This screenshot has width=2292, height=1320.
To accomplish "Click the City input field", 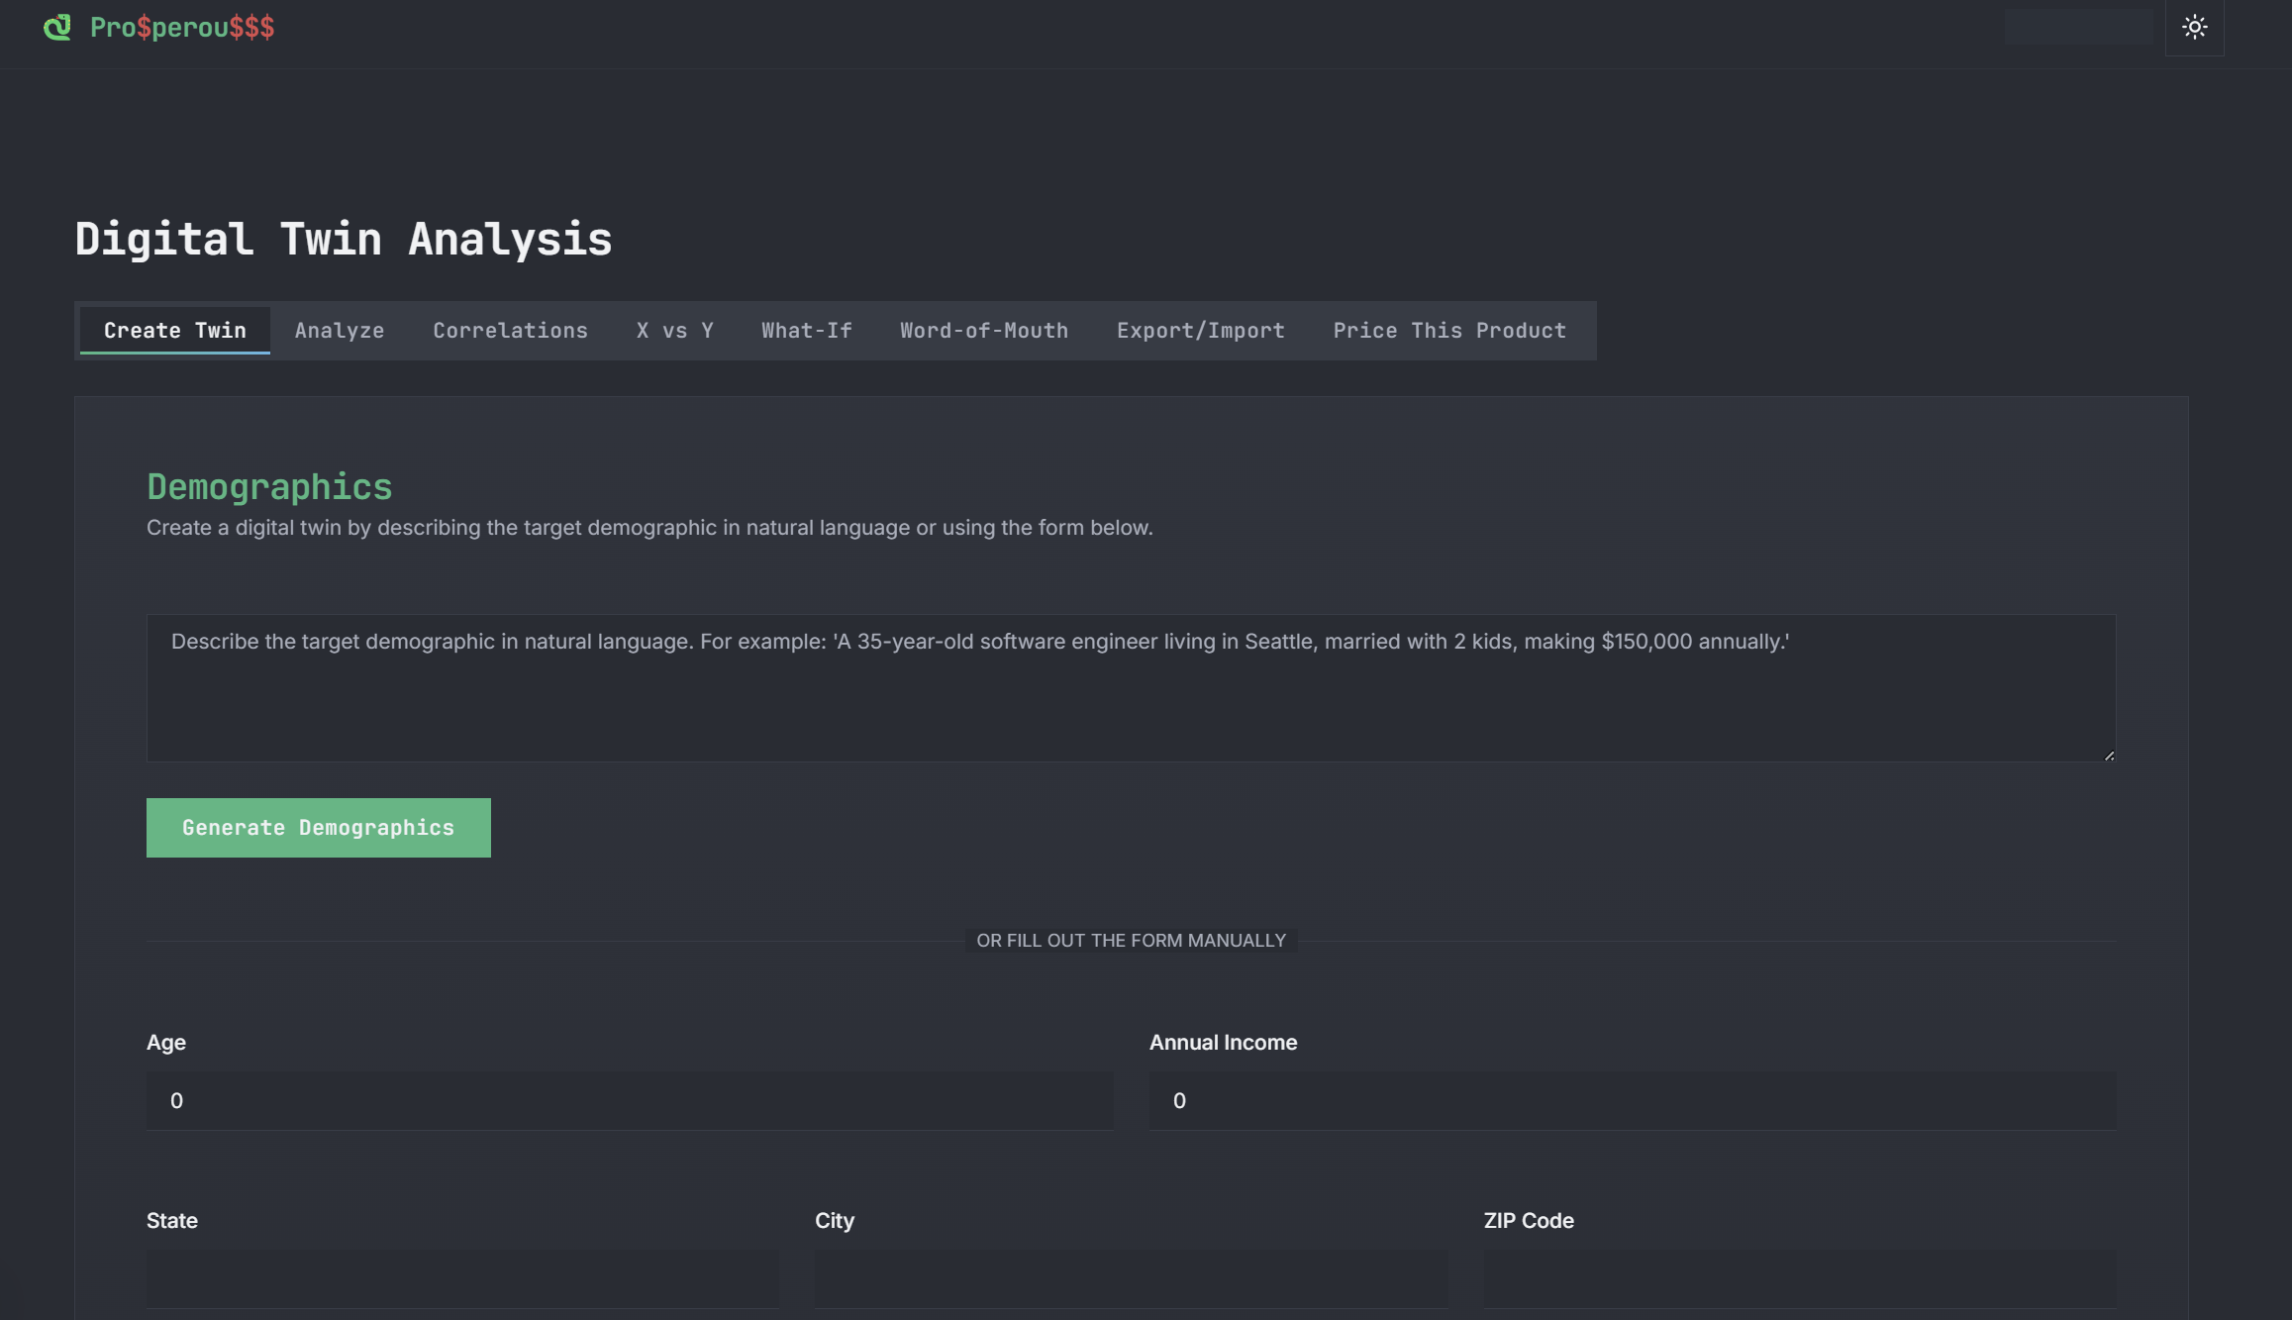I will click(x=1131, y=1277).
